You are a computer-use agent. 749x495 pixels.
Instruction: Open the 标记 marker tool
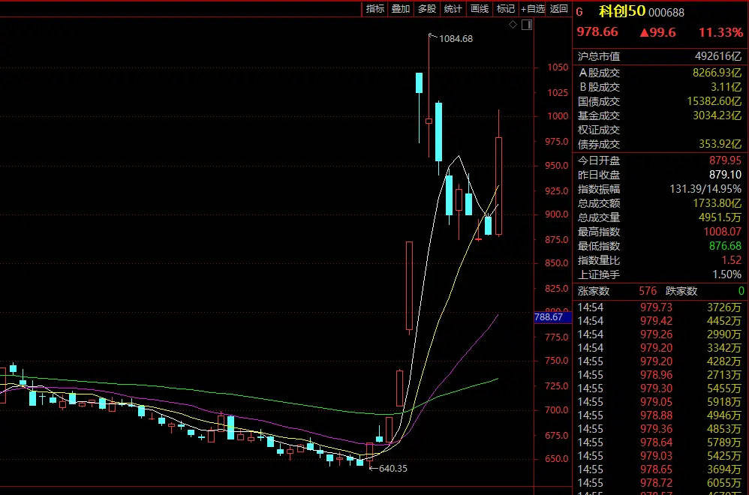[x=504, y=9]
